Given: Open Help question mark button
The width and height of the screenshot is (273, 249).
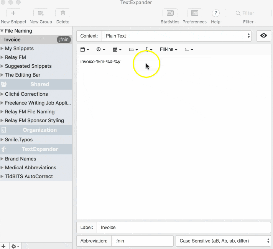Looking at the screenshot, I should 216,13.
